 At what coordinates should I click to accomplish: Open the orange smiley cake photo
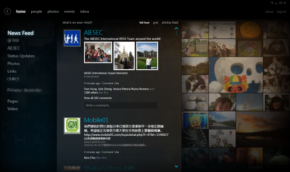pyautogui.click(x=249, y=30)
